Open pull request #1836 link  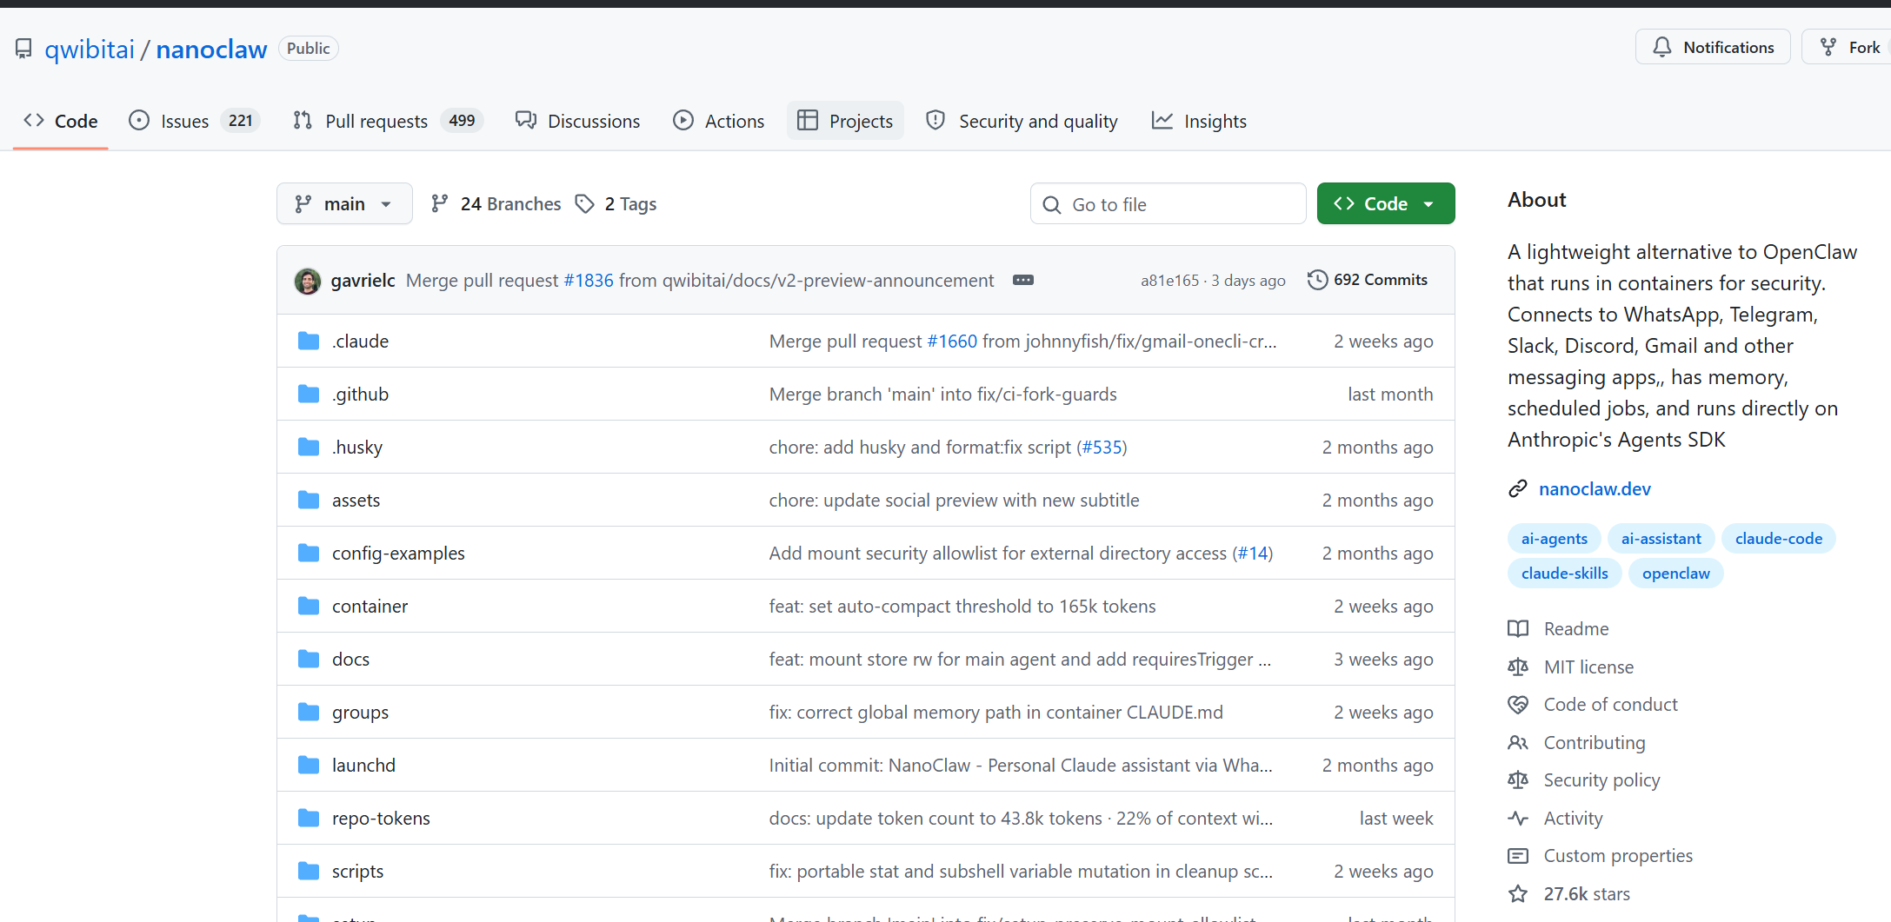(589, 281)
